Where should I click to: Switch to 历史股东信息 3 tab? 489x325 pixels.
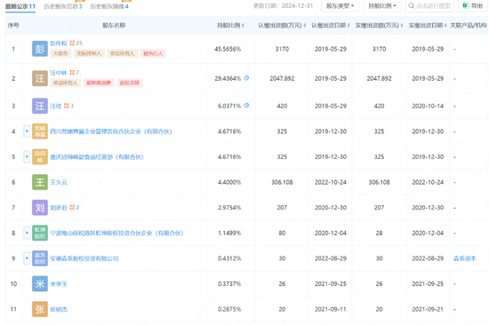click(63, 6)
